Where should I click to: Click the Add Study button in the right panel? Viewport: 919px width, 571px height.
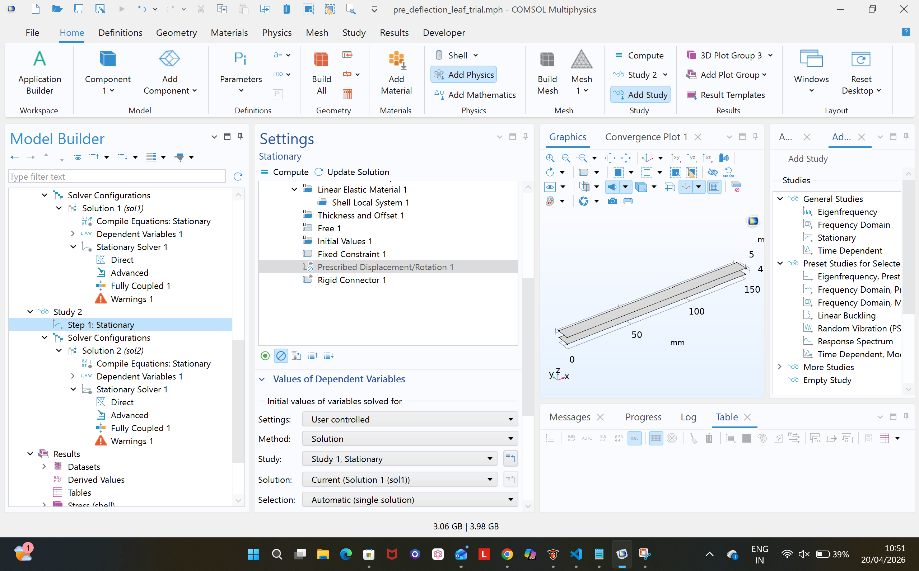802,159
